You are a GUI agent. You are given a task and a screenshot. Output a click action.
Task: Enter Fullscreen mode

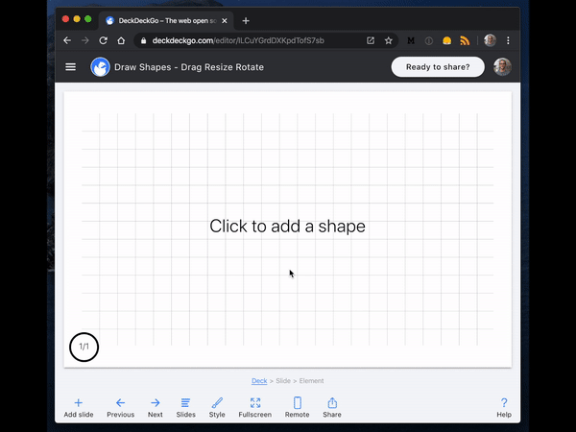(x=255, y=407)
